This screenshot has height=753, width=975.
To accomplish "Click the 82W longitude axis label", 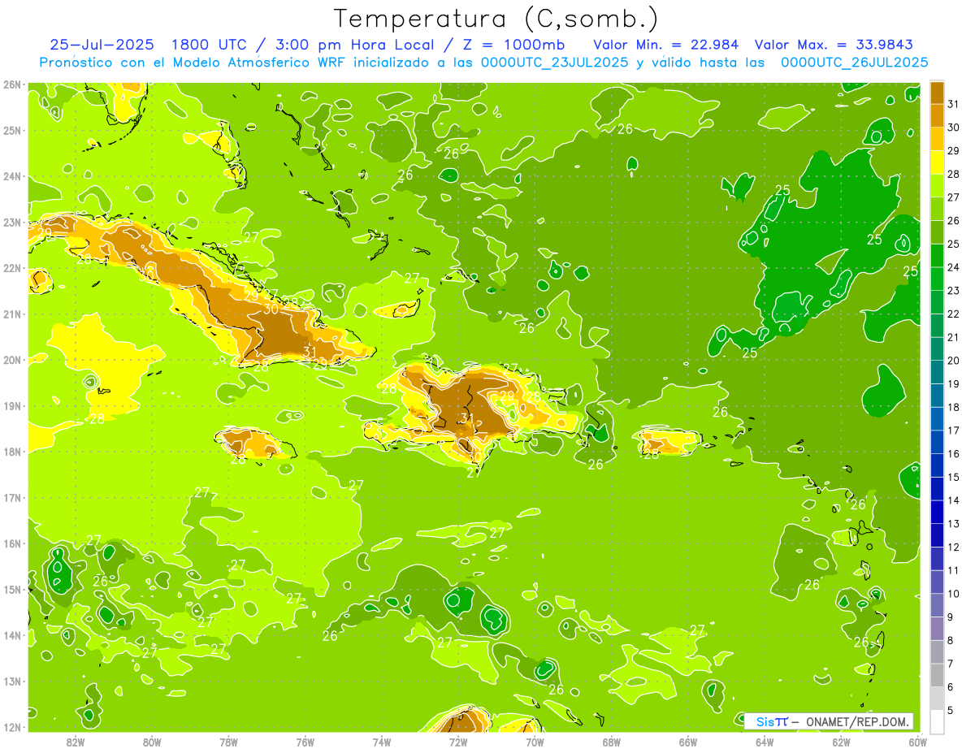I will tap(75, 742).
